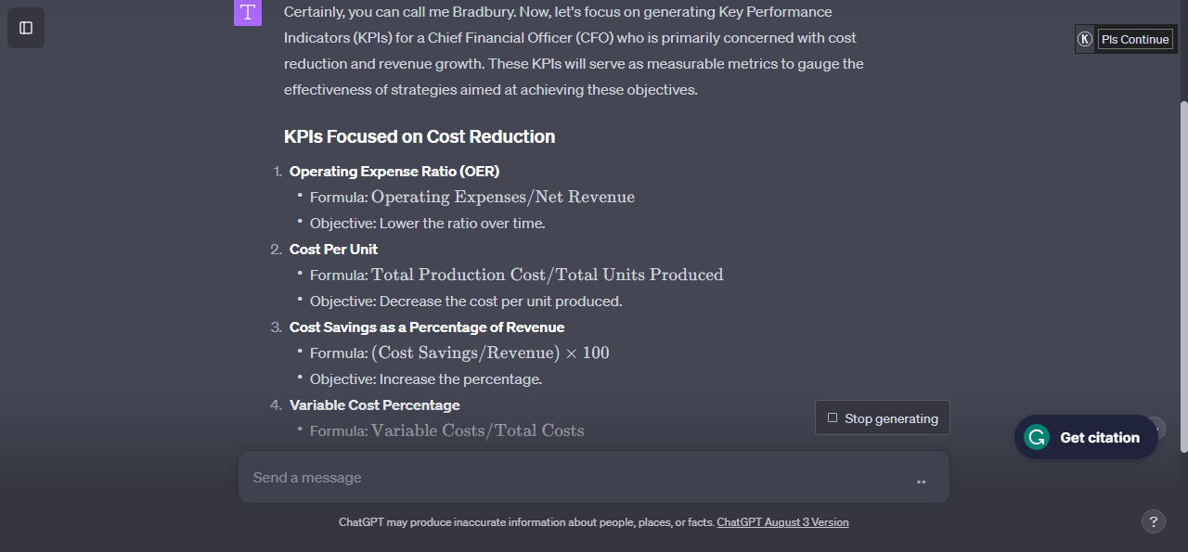Screen dimensions: 1188x552
Task: Click the formula Operating Expenses/Net Revenue
Action: pyautogui.click(x=503, y=197)
